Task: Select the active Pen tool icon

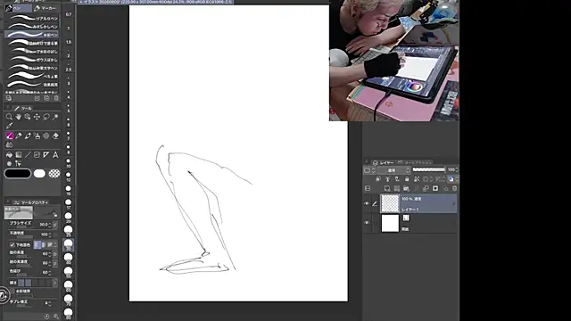Action: coord(10,136)
